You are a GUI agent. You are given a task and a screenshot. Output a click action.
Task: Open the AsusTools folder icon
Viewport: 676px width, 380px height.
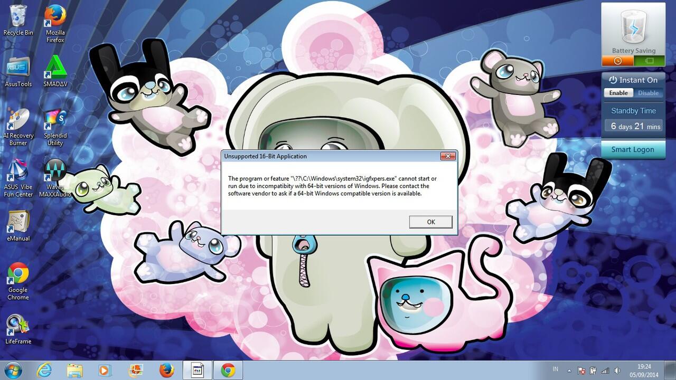tap(18, 71)
